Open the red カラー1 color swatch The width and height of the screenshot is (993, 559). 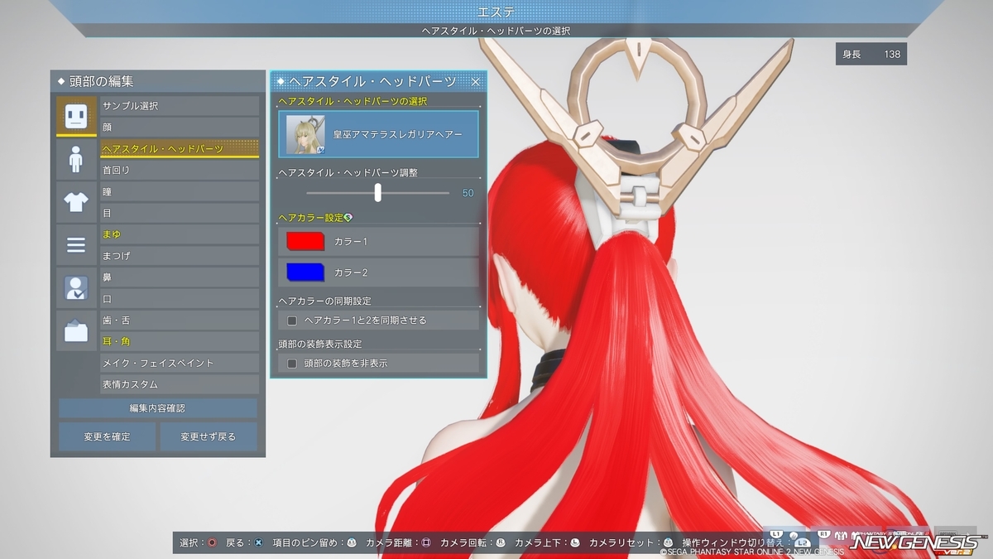pos(305,242)
